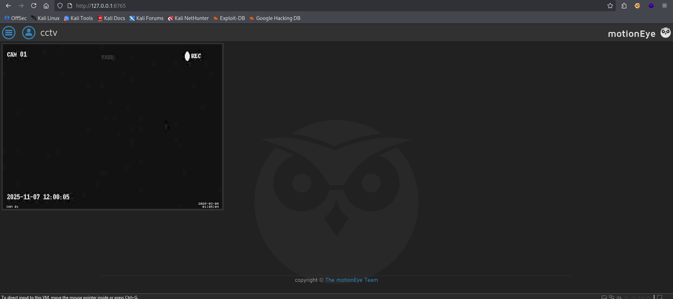Open the Exploit-DB bookmark
Screen dimensions: 673x299
tap(229, 18)
